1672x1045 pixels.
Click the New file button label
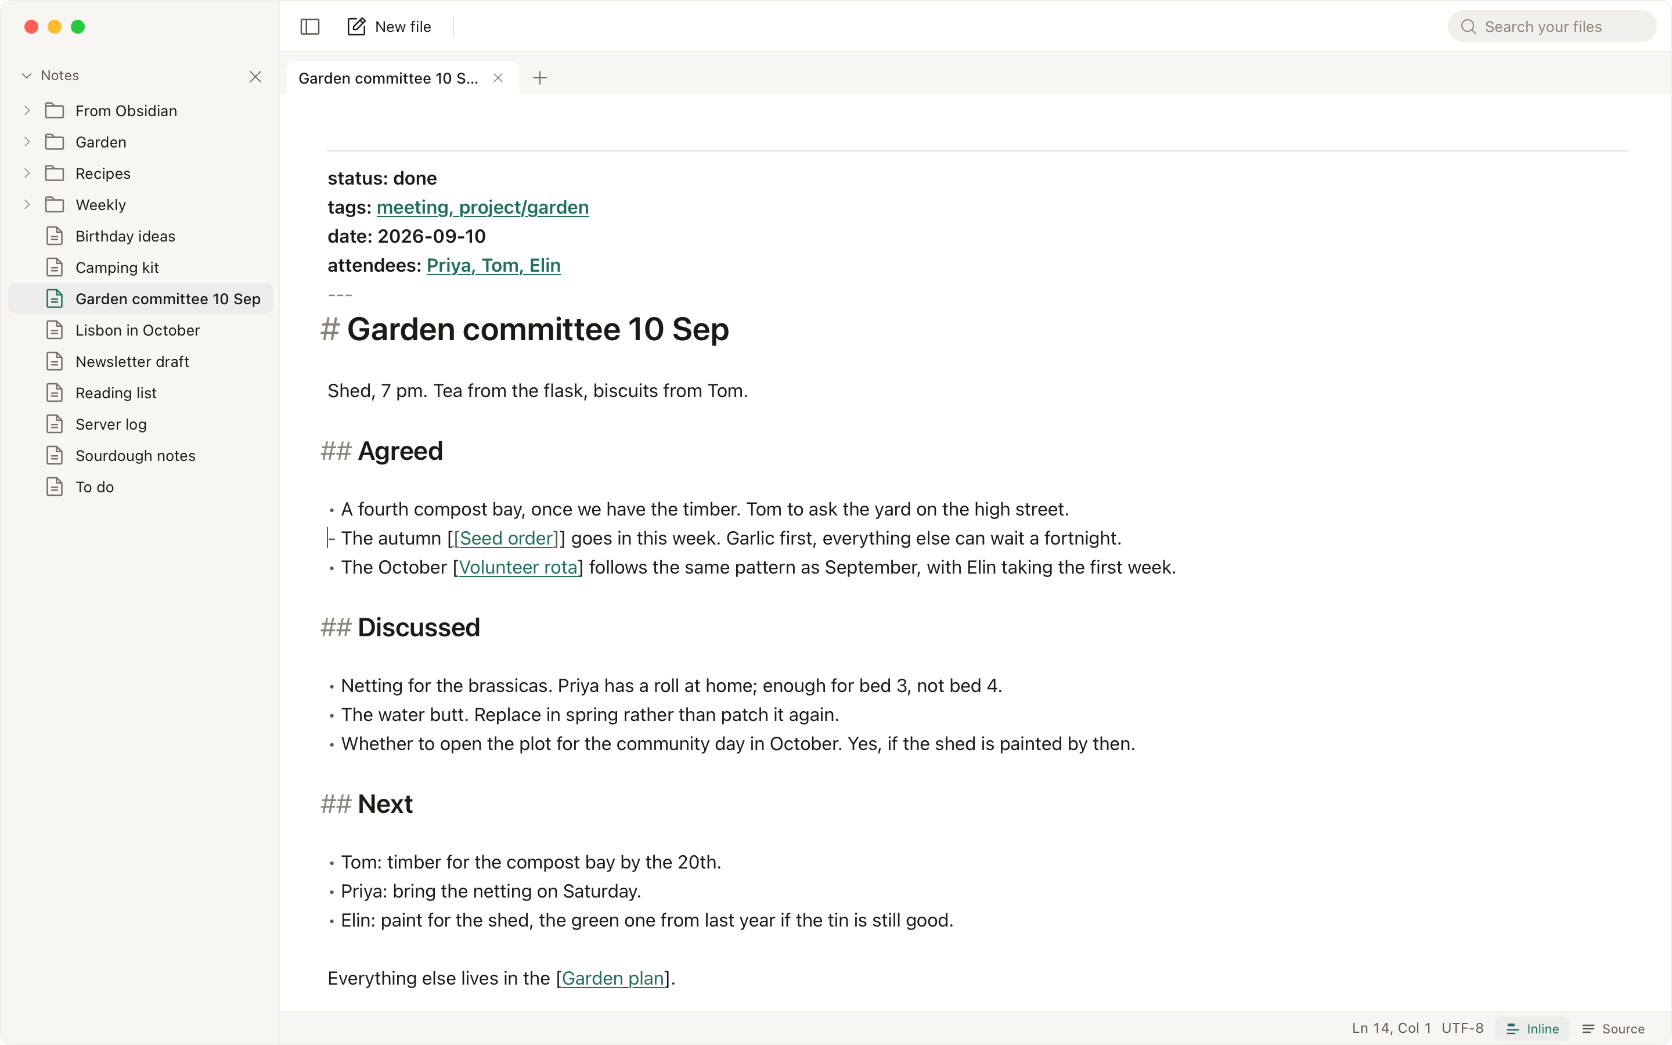(x=403, y=27)
